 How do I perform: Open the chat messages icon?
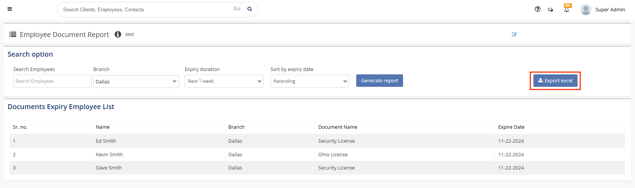click(550, 10)
